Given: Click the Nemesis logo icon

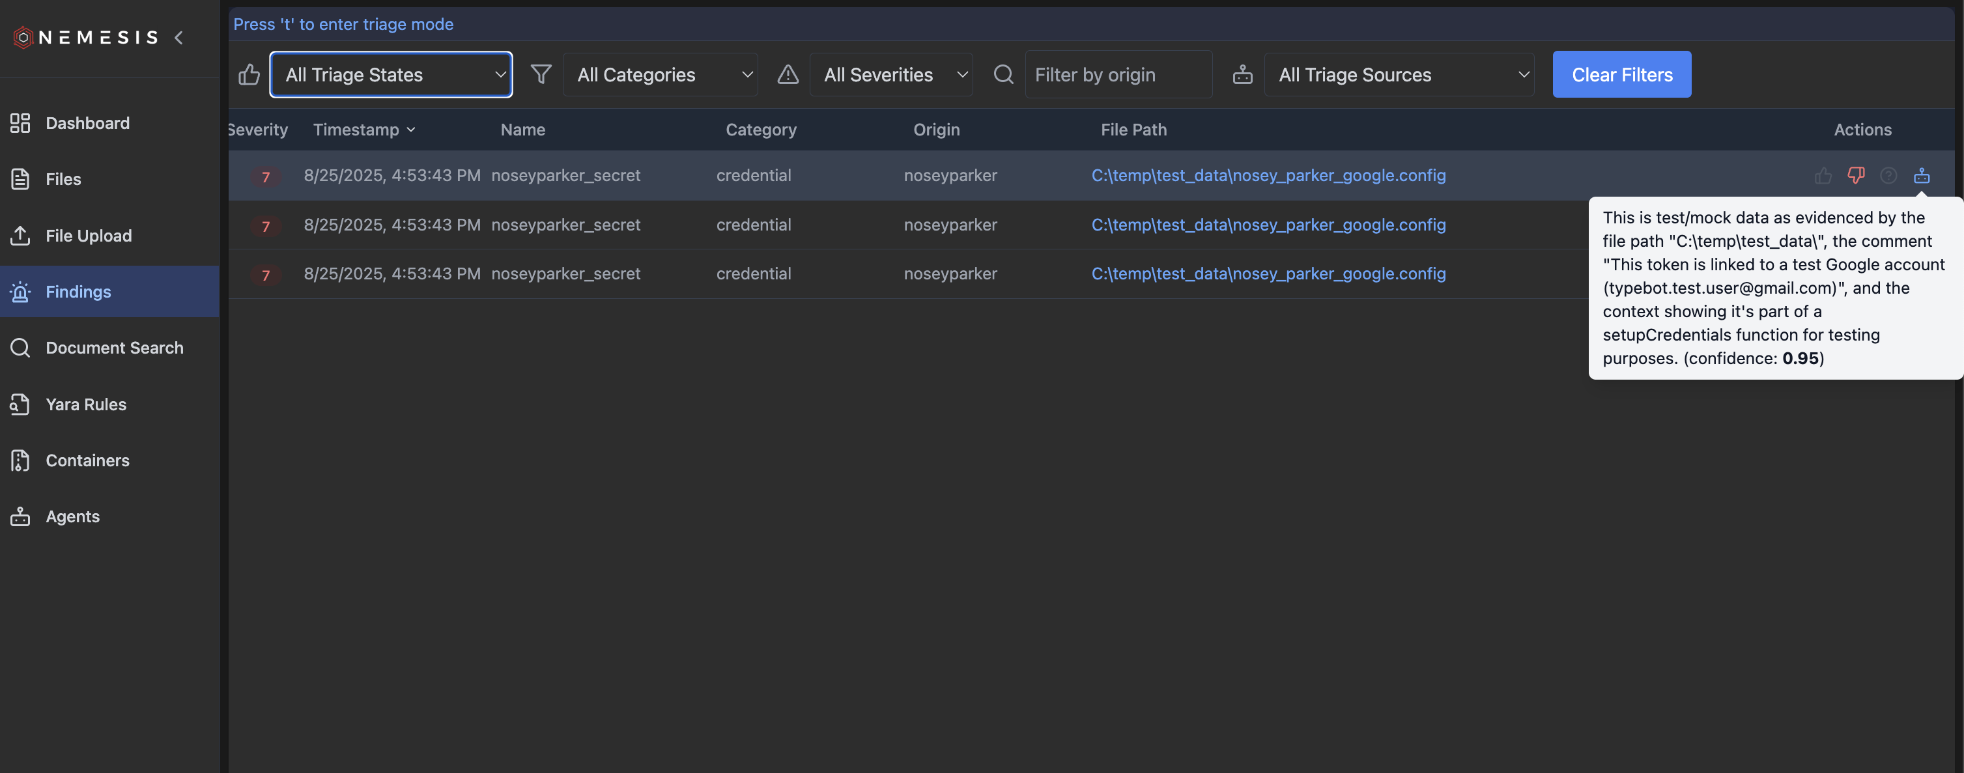Looking at the screenshot, I should 23,37.
